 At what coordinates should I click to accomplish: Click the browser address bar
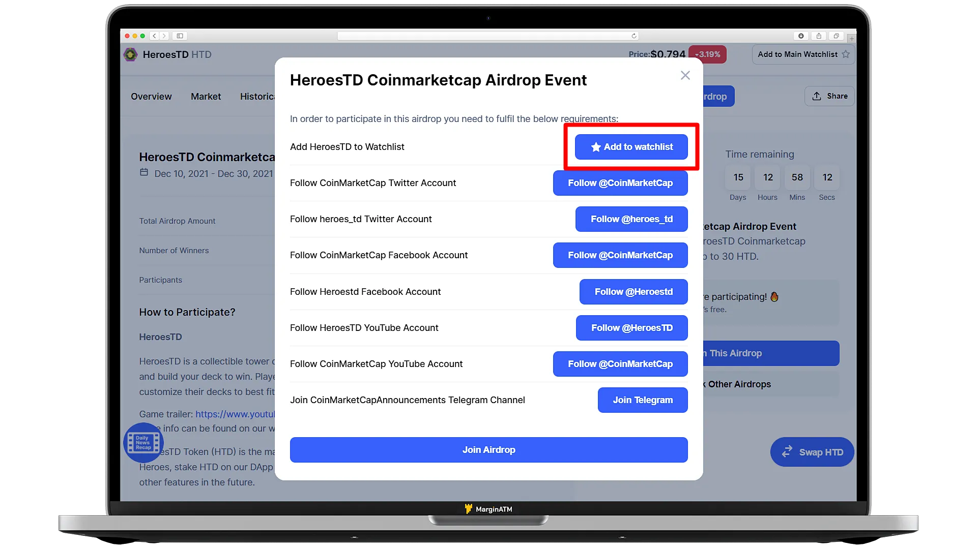487,36
